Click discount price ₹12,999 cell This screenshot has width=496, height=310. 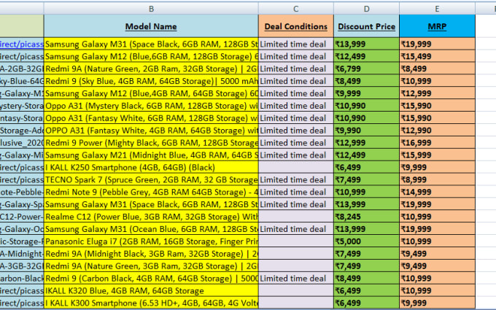click(366, 143)
